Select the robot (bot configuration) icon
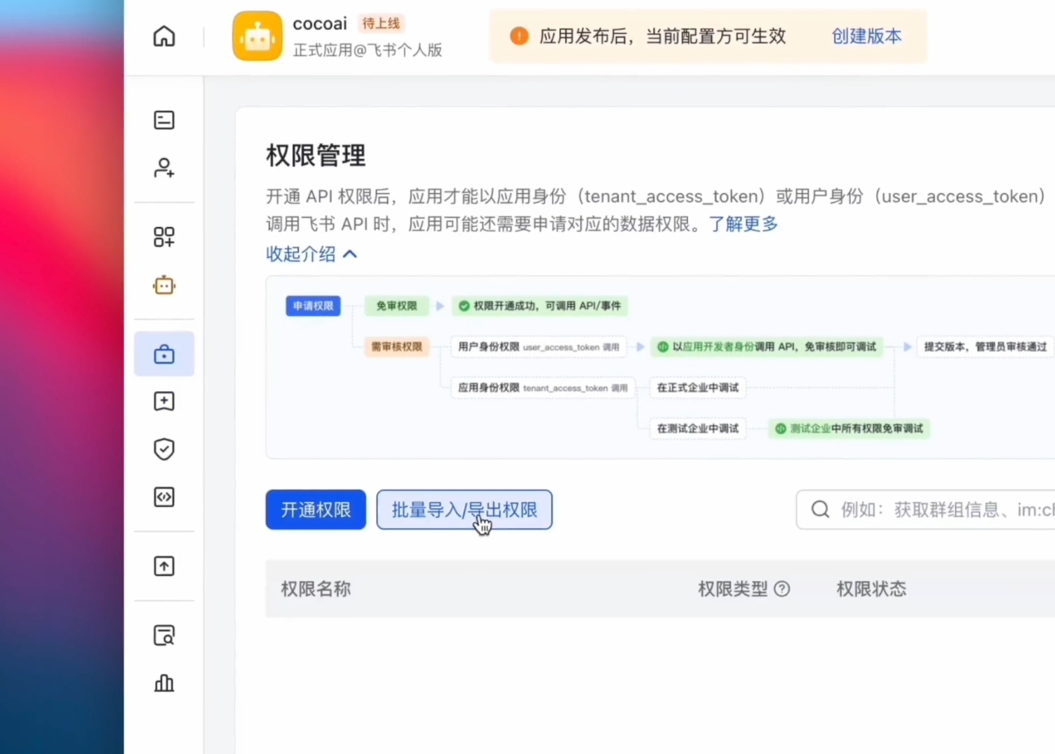The width and height of the screenshot is (1055, 754). pos(163,285)
